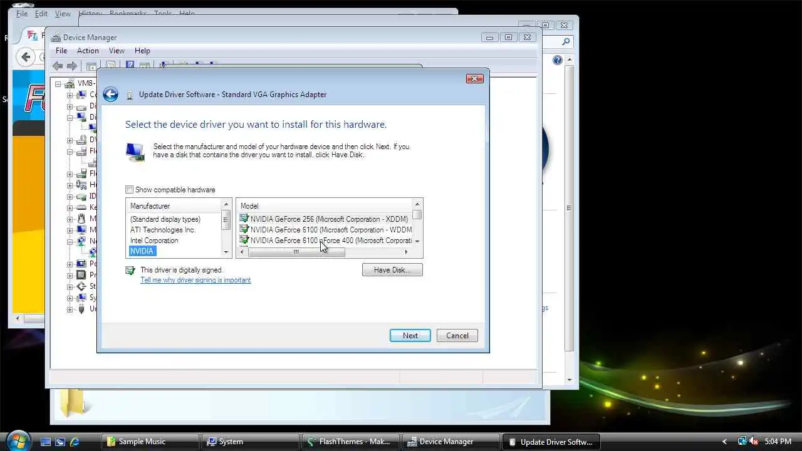Expand the USB controllers tree node

(70, 309)
